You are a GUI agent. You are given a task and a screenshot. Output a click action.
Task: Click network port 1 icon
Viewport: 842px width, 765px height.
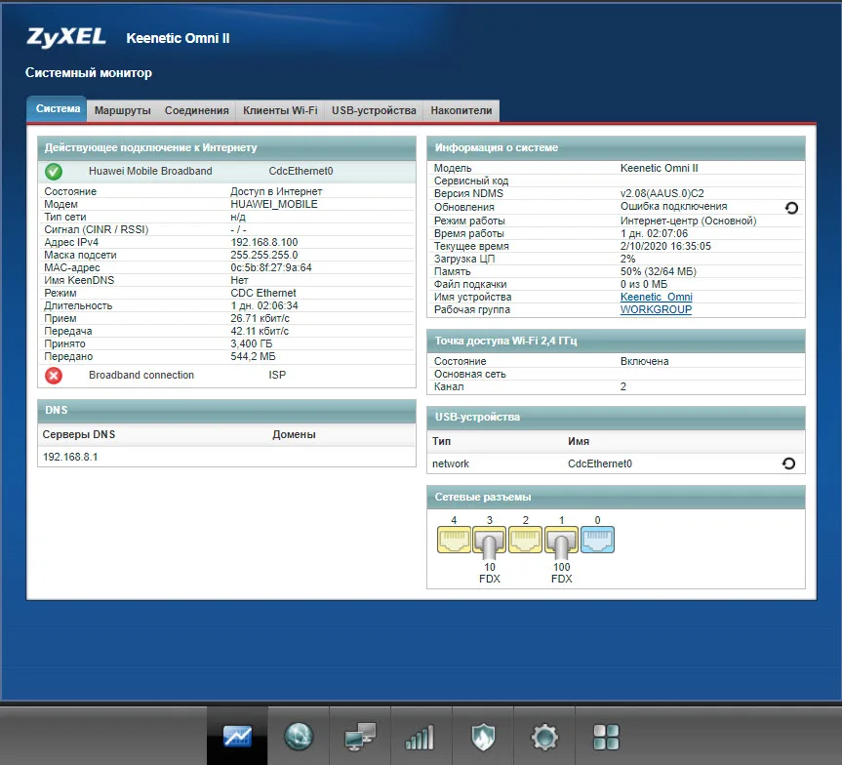[x=561, y=540]
